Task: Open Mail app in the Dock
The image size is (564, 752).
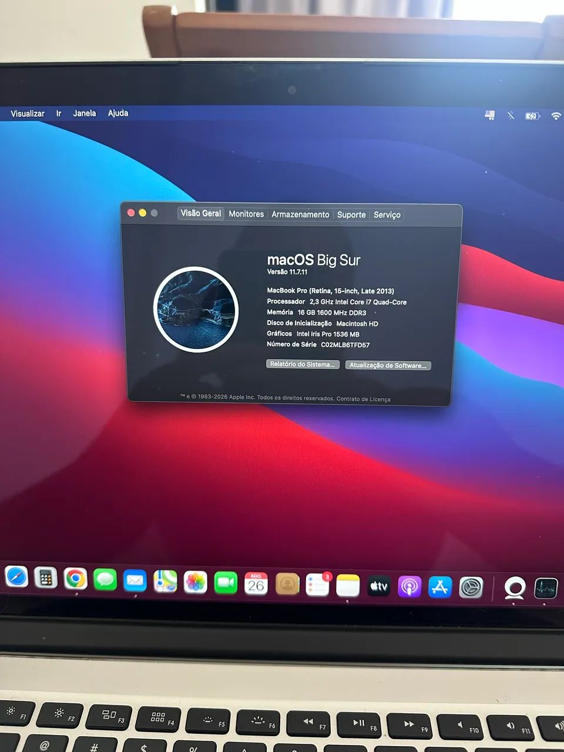Action: click(135, 580)
